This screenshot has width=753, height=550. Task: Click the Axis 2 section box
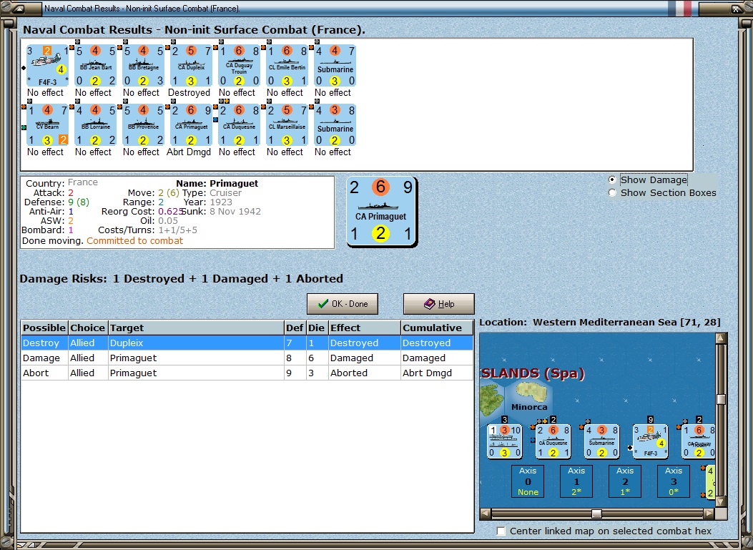[625, 481]
